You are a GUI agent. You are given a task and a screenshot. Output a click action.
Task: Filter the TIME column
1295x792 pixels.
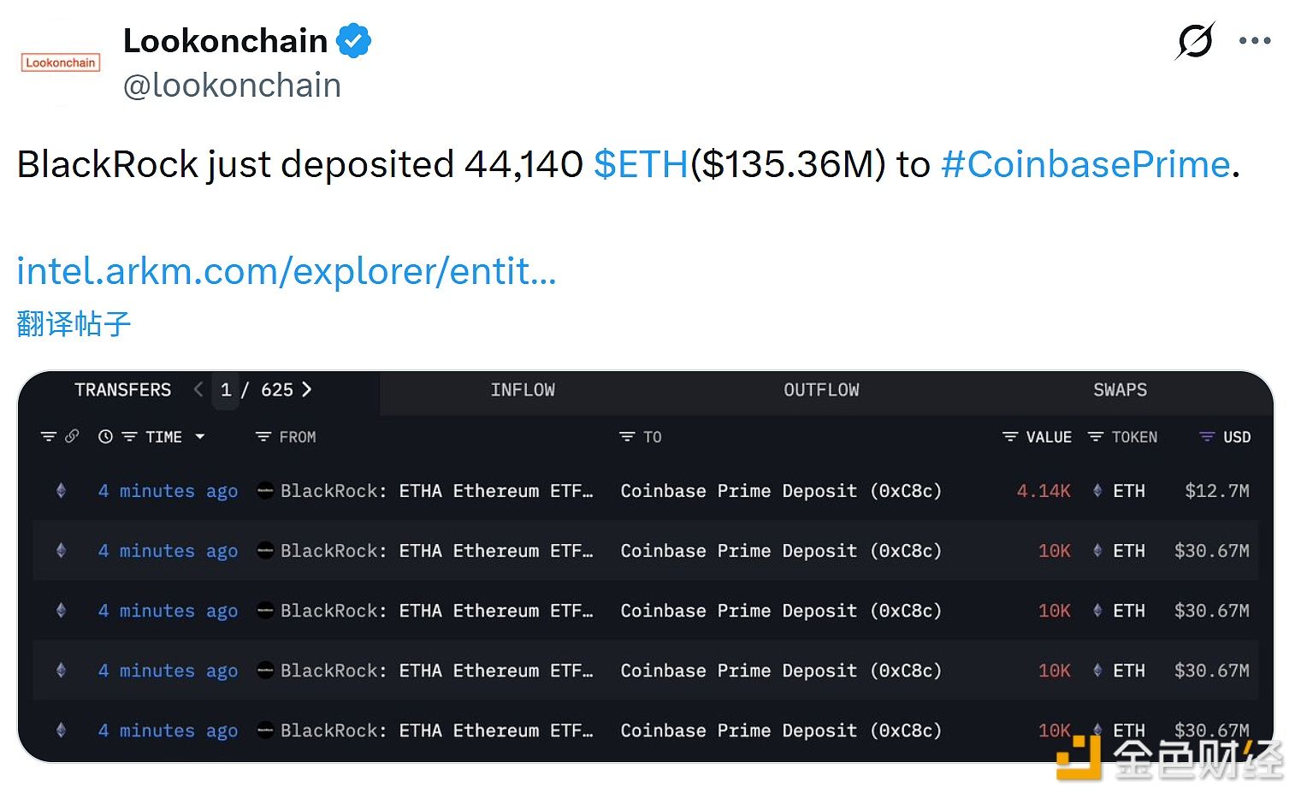click(x=128, y=436)
